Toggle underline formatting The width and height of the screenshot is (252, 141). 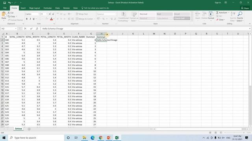(x=33, y=19)
